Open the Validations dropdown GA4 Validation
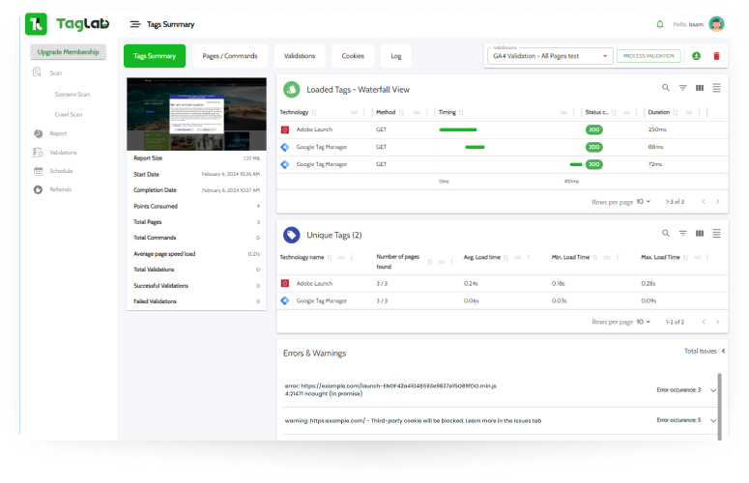 point(550,56)
